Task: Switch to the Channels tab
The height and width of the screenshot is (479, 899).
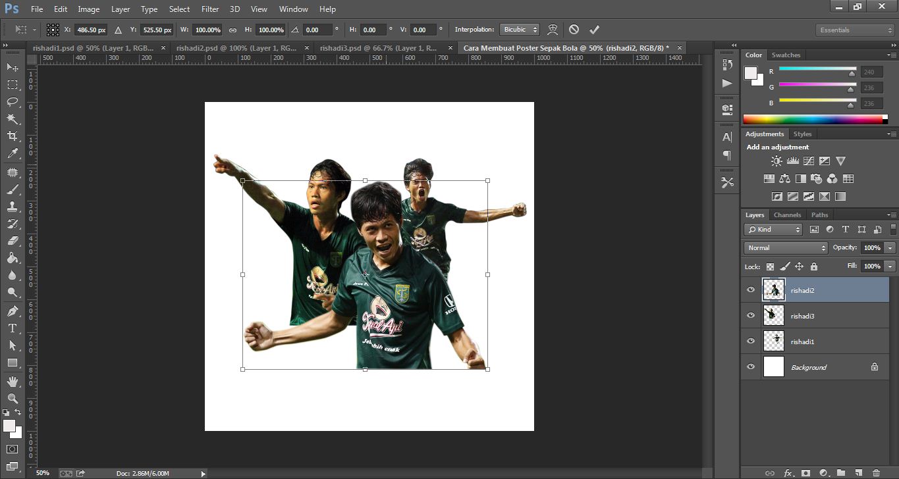Action: click(787, 215)
